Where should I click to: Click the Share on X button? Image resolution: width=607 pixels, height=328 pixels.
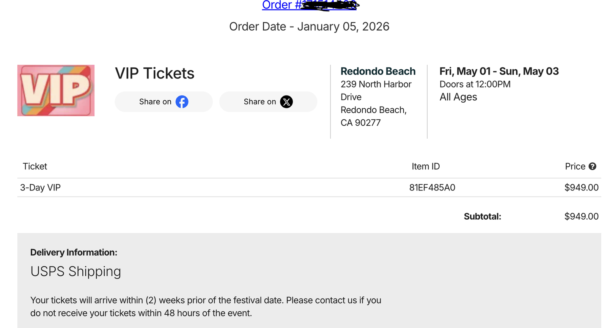pyautogui.click(x=268, y=102)
